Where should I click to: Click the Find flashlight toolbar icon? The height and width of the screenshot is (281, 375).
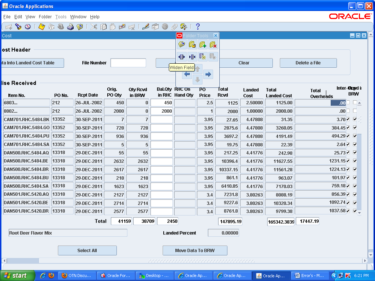tap(18, 27)
